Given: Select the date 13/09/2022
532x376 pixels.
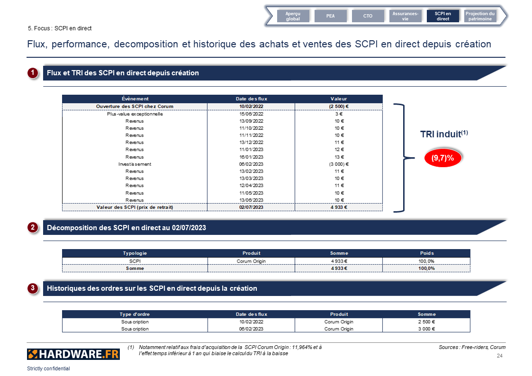Looking at the screenshot, I should [x=251, y=121].
